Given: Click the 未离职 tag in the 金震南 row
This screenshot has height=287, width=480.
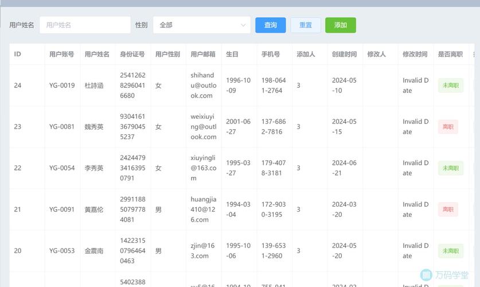Looking at the screenshot, I should (451, 251).
